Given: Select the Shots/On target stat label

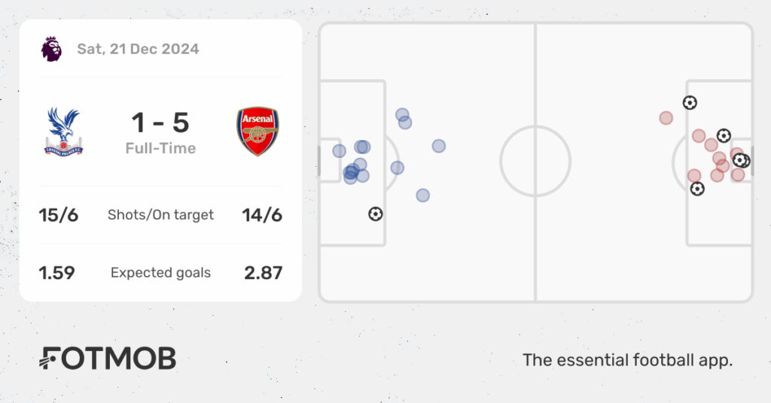Looking at the screenshot, I should [161, 215].
